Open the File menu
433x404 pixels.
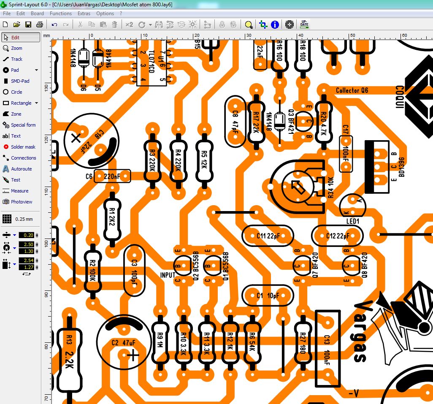[7, 13]
